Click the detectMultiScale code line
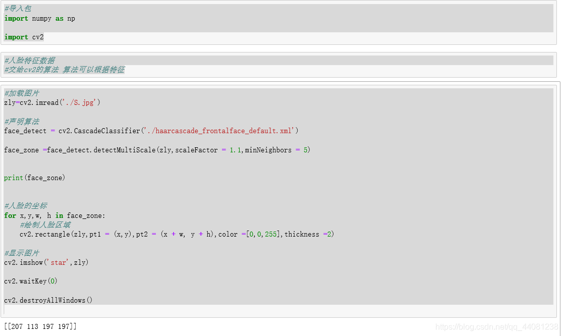This screenshot has height=336, width=563. 157,150
